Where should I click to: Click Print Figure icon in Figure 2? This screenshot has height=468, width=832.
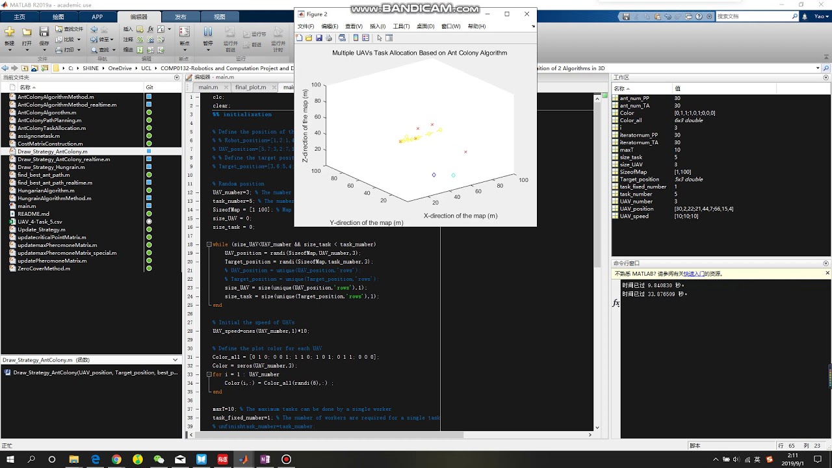(x=329, y=38)
